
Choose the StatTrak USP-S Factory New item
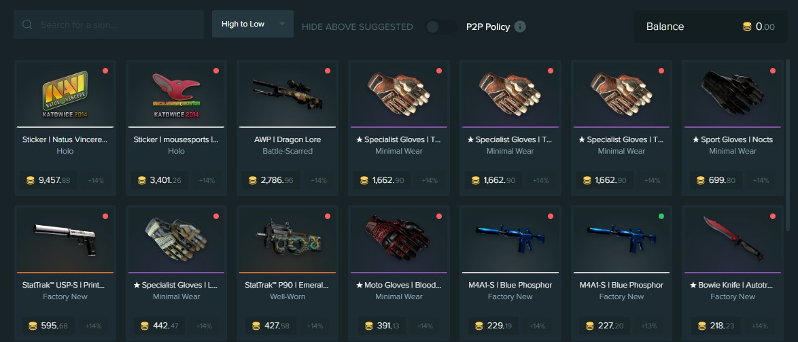pyautogui.click(x=65, y=273)
